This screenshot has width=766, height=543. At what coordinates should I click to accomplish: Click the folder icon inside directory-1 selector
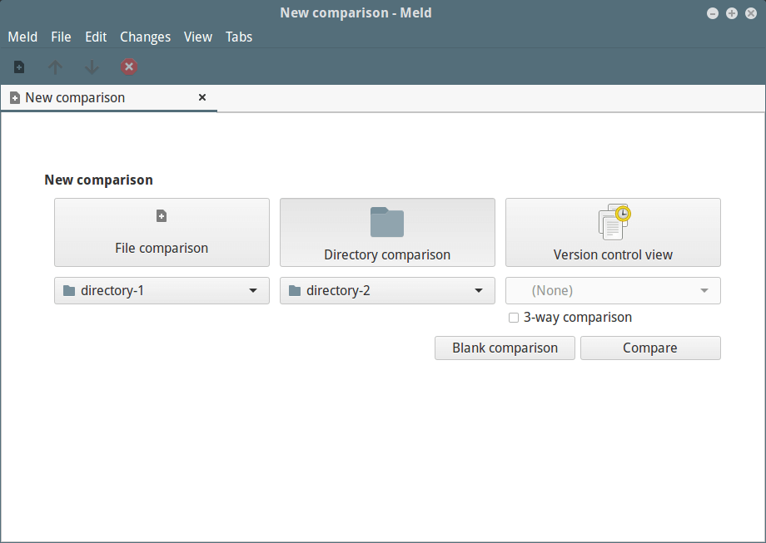[69, 290]
